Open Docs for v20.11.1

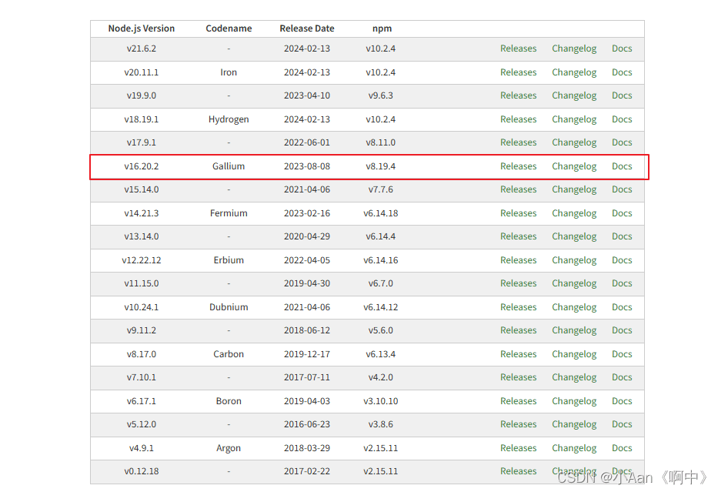pos(621,72)
